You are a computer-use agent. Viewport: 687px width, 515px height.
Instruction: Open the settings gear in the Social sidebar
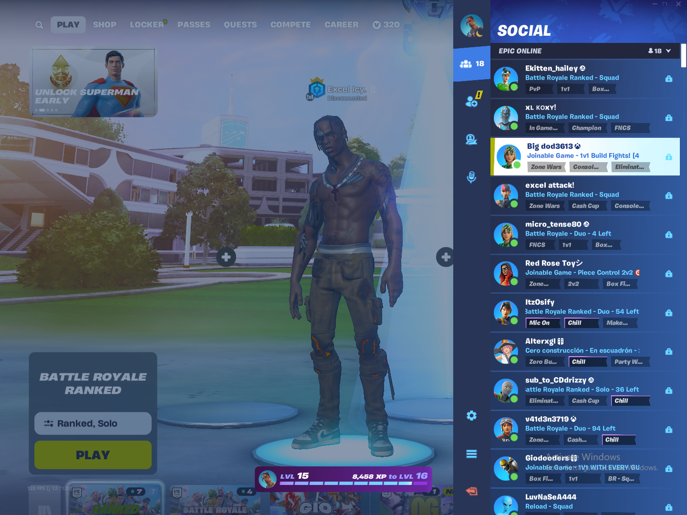[471, 416]
